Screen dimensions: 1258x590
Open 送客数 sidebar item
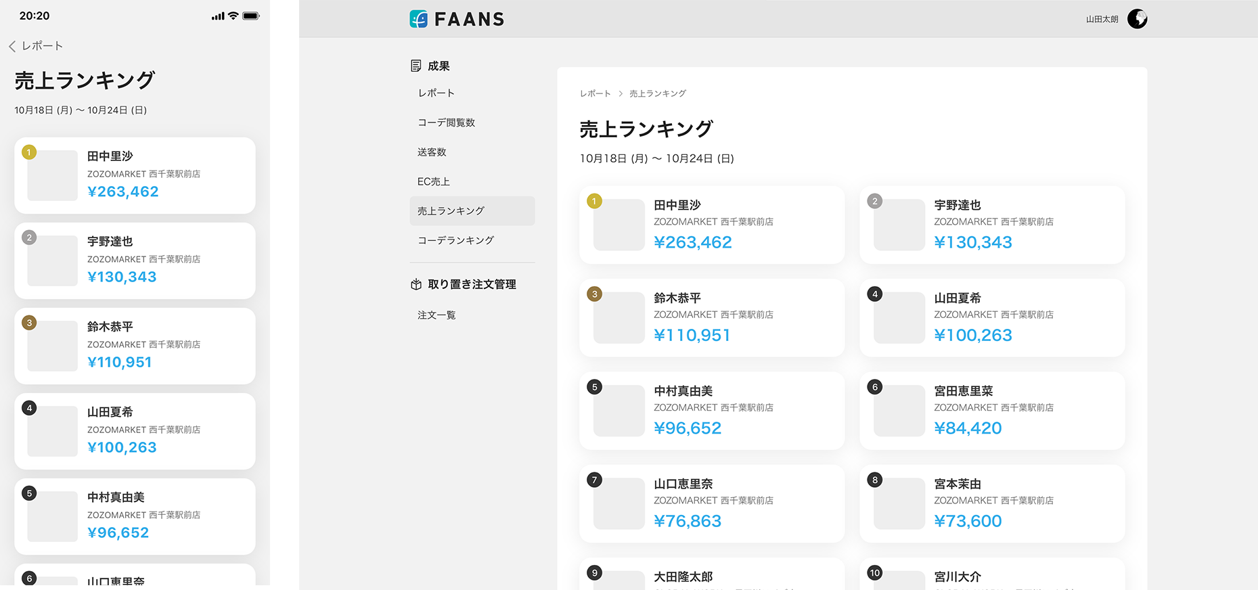(x=432, y=152)
